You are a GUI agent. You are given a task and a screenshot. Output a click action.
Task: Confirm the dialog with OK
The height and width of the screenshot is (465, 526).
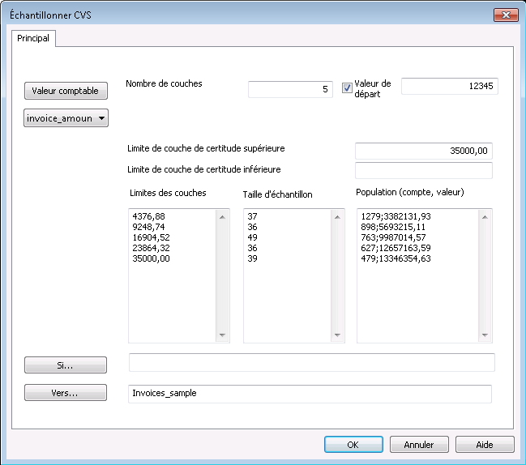point(353,445)
